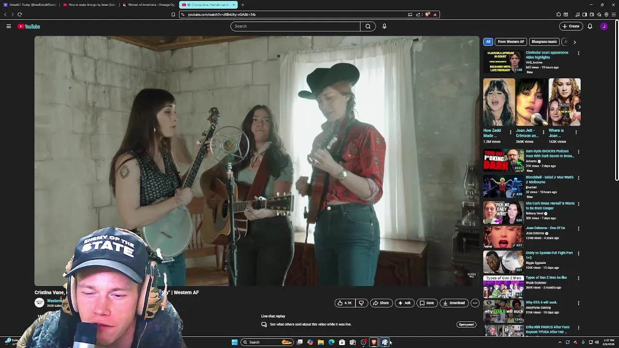The height and width of the screenshot is (348, 619).
Task: Open options for Types of Gen Z Men
Action: tap(578, 278)
